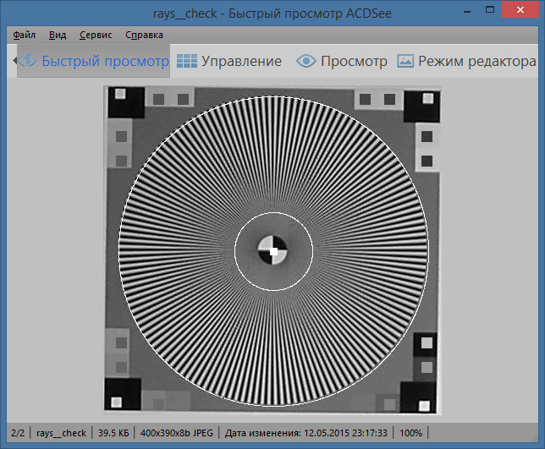Click the eye icon for Просмотр mode
This screenshot has width=545, height=449.
306,61
